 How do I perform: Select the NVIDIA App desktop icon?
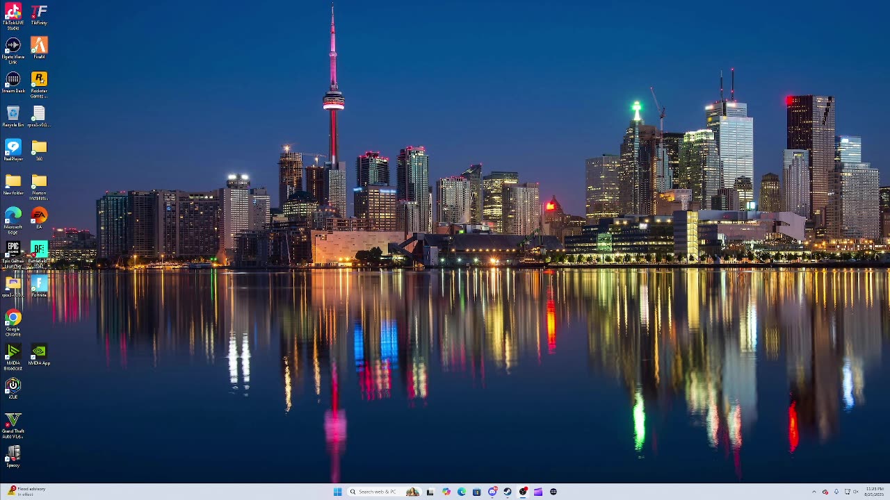[39, 355]
